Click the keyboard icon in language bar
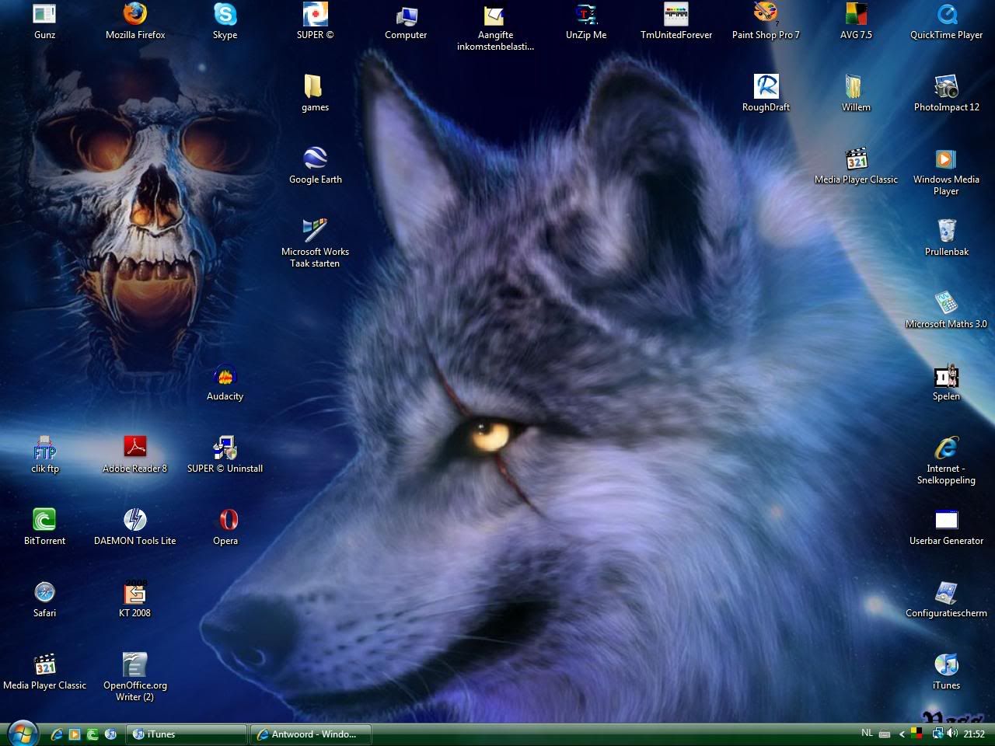This screenshot has height=746, width=995. click(885, 734)
